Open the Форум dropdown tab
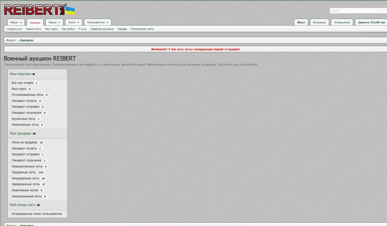 point(16,23)
